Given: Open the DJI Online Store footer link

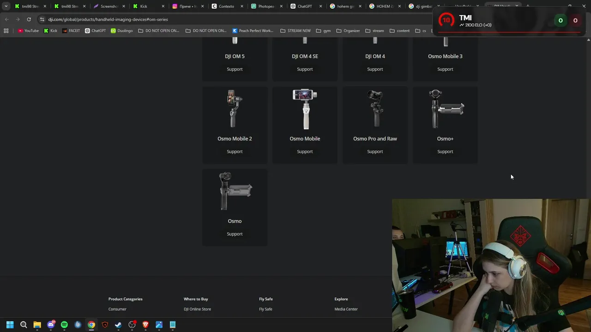Looking at the screenshot, I should click(x=197, y=309).
